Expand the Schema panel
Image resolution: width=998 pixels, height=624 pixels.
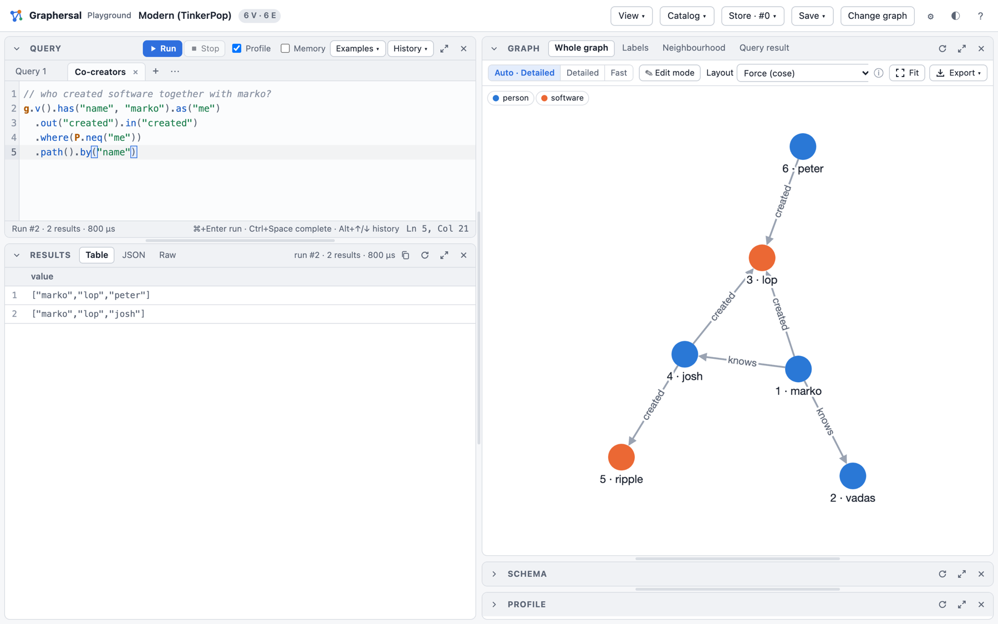[x=495, y=574]
